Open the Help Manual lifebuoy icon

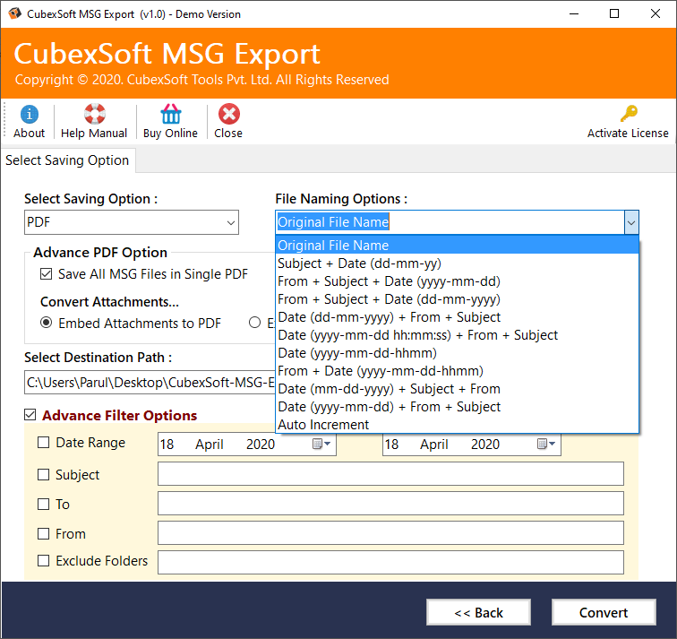pyautogui.click(x=94, y=115)
